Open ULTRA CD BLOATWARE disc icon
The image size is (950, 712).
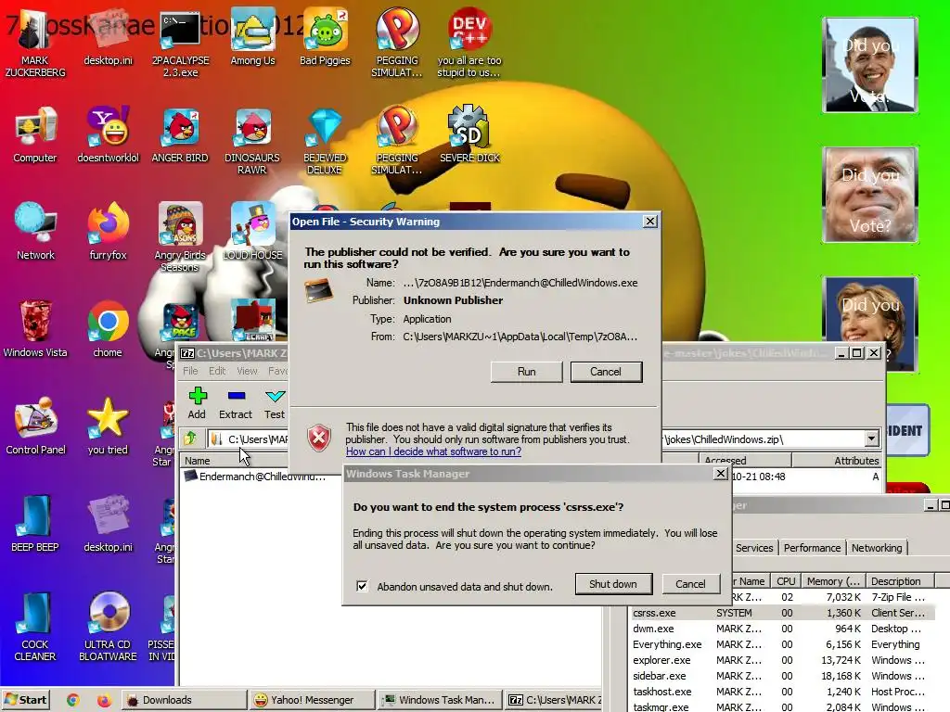point(108,628)
